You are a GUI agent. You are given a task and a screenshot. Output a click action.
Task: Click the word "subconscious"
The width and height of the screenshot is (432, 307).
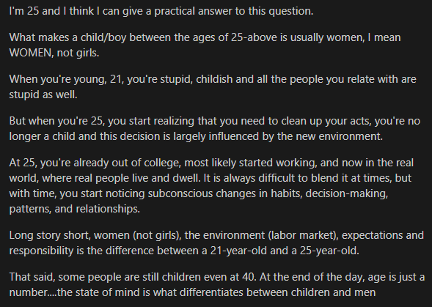[x=180, y=193]
